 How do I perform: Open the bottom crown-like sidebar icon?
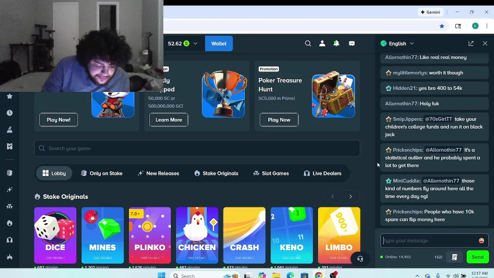(10, 257)
